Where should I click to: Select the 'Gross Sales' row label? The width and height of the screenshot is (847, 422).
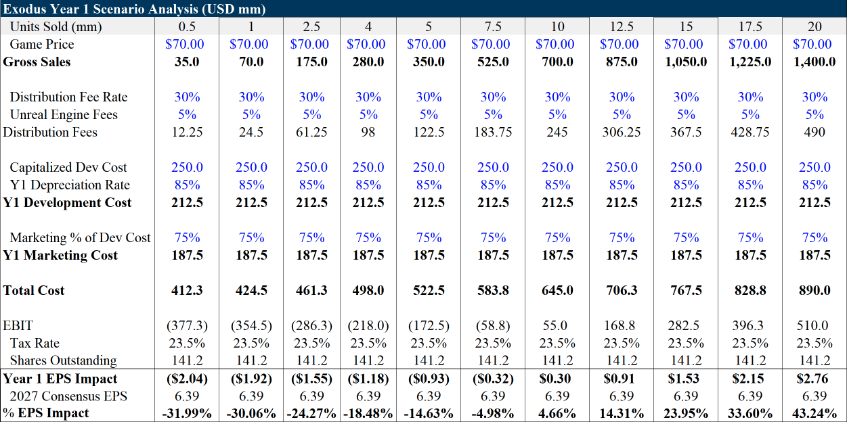37,62
